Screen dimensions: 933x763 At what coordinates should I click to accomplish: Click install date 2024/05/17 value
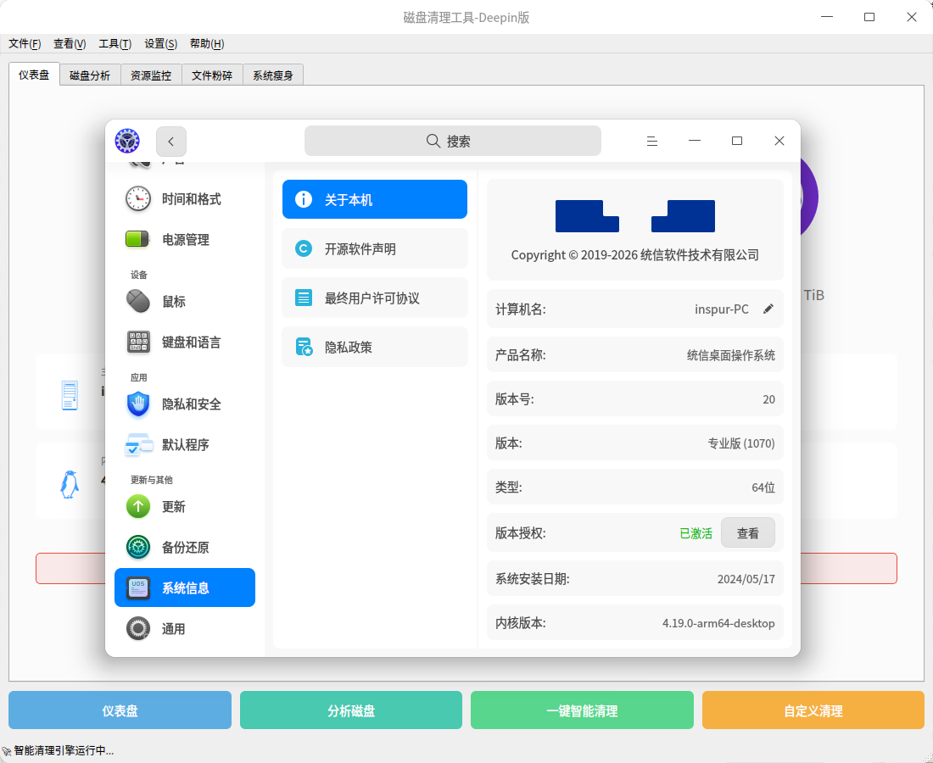pyautogui.click(x=746, y=579)
